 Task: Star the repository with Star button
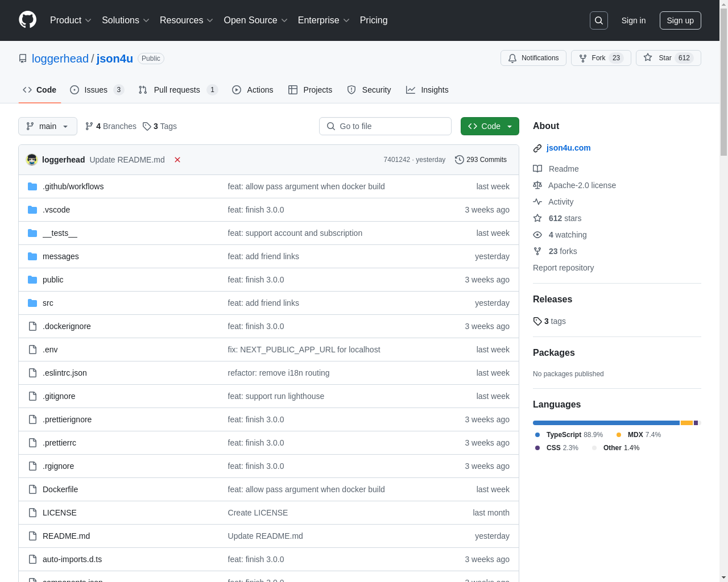(668, 58)
